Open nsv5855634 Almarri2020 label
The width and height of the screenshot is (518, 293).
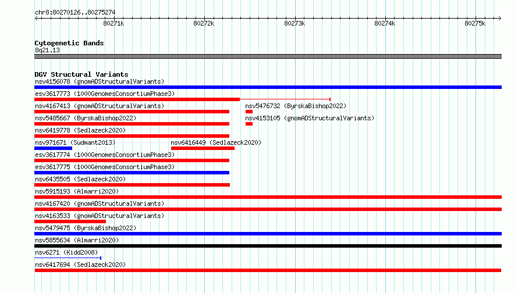tap(77, 240)
